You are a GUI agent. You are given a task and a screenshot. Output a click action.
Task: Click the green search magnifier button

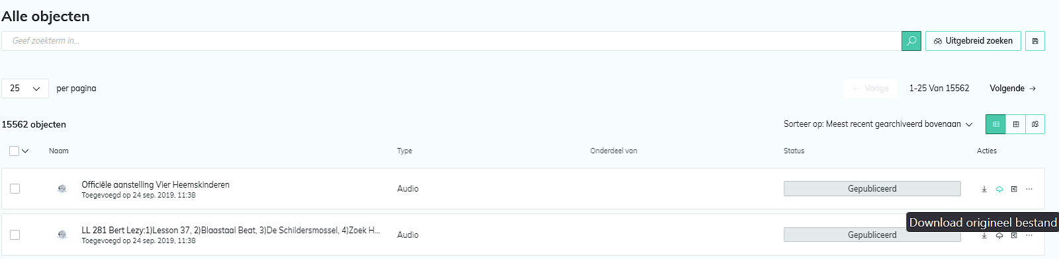pos(911,41)
